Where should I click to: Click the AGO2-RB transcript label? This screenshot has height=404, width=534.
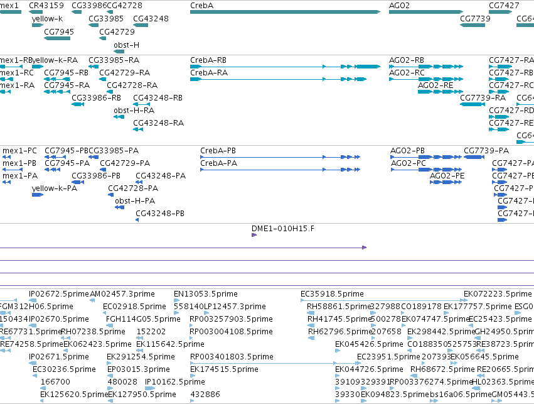[406, 60]
